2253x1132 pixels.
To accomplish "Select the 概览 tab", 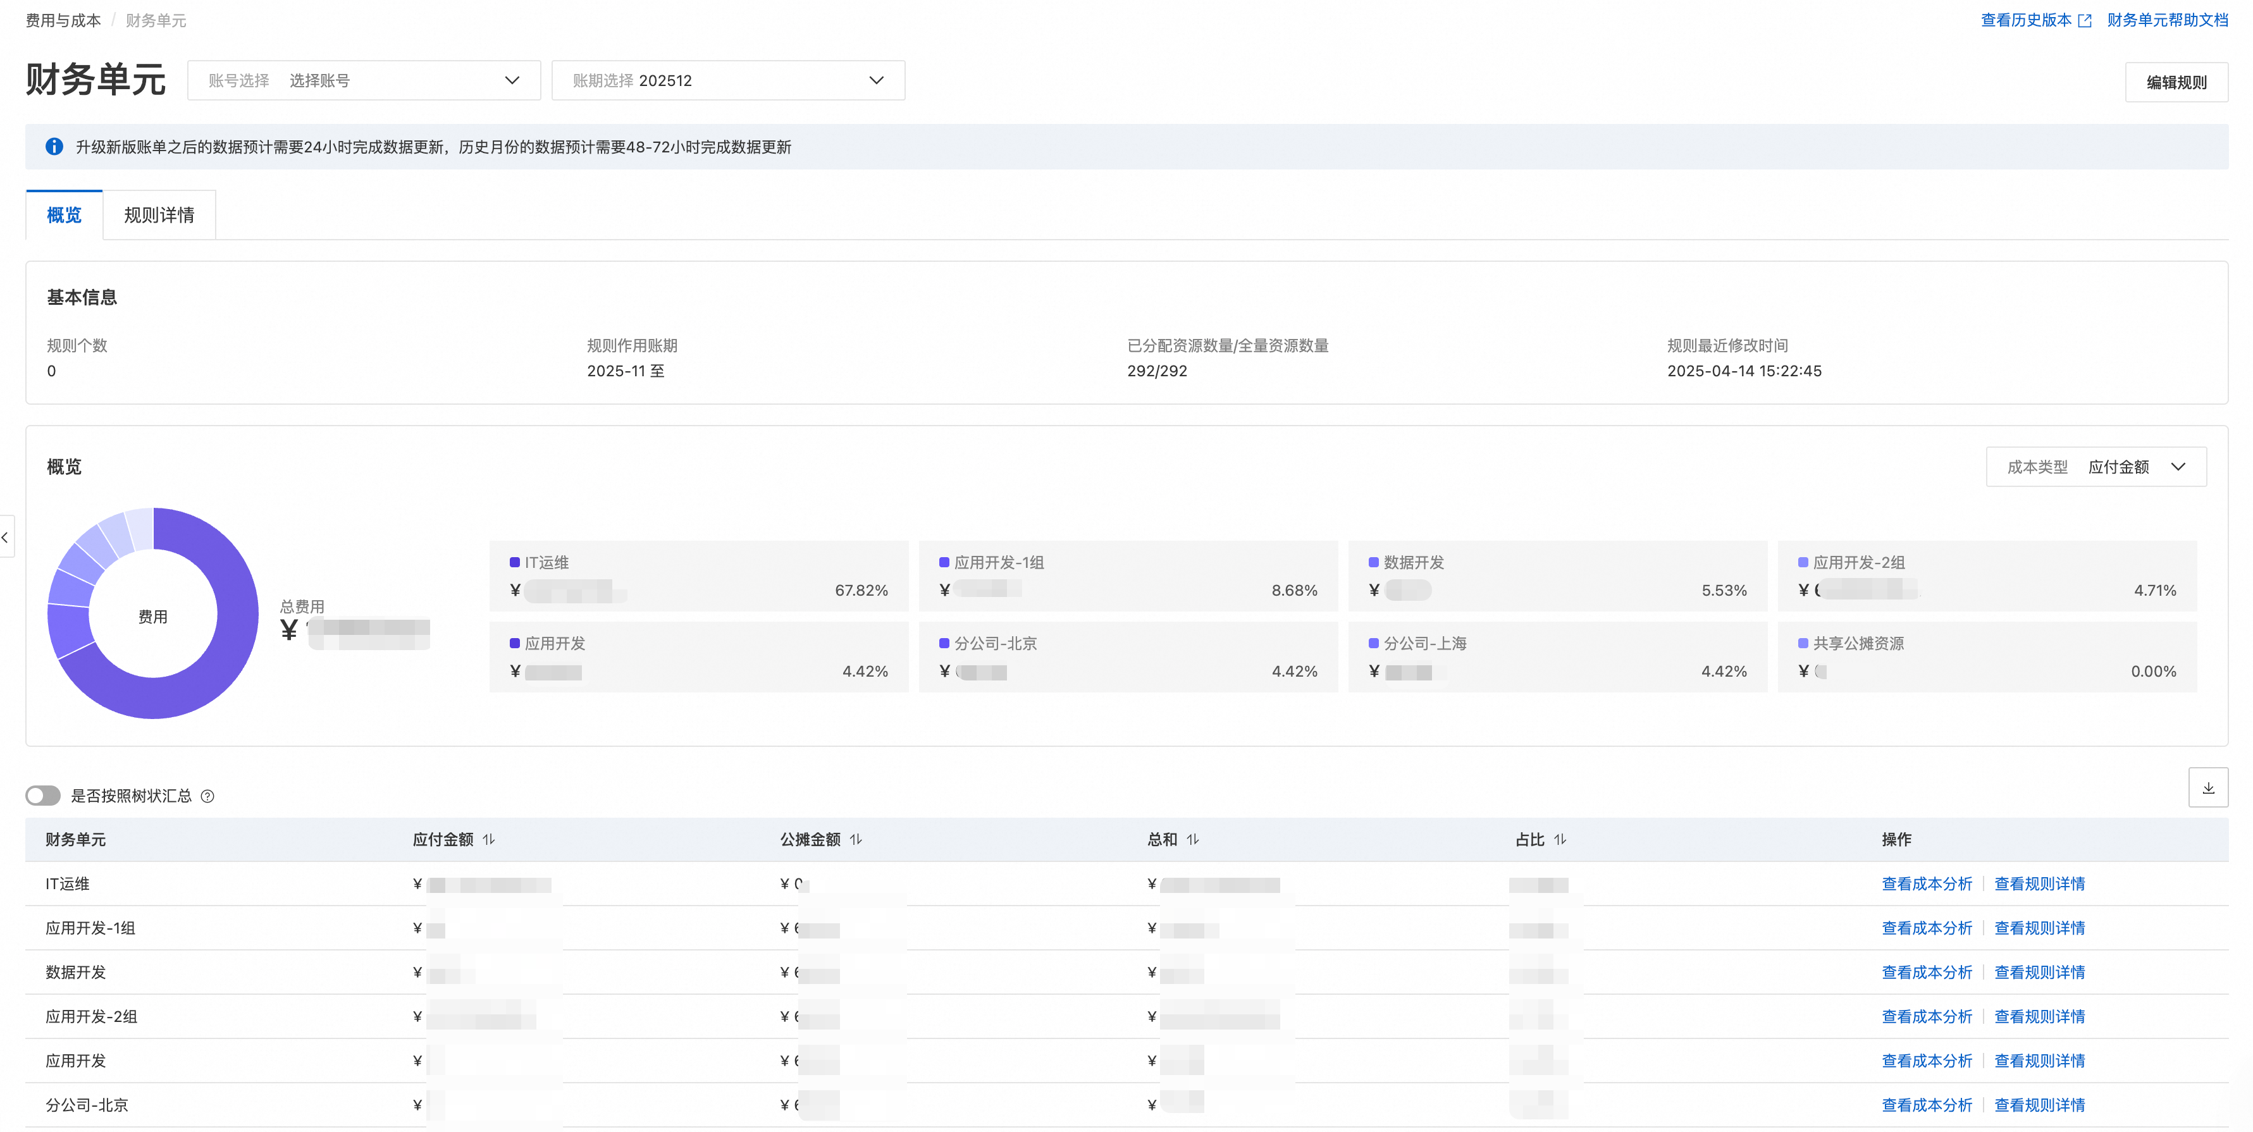I will [x=64, y=215].
